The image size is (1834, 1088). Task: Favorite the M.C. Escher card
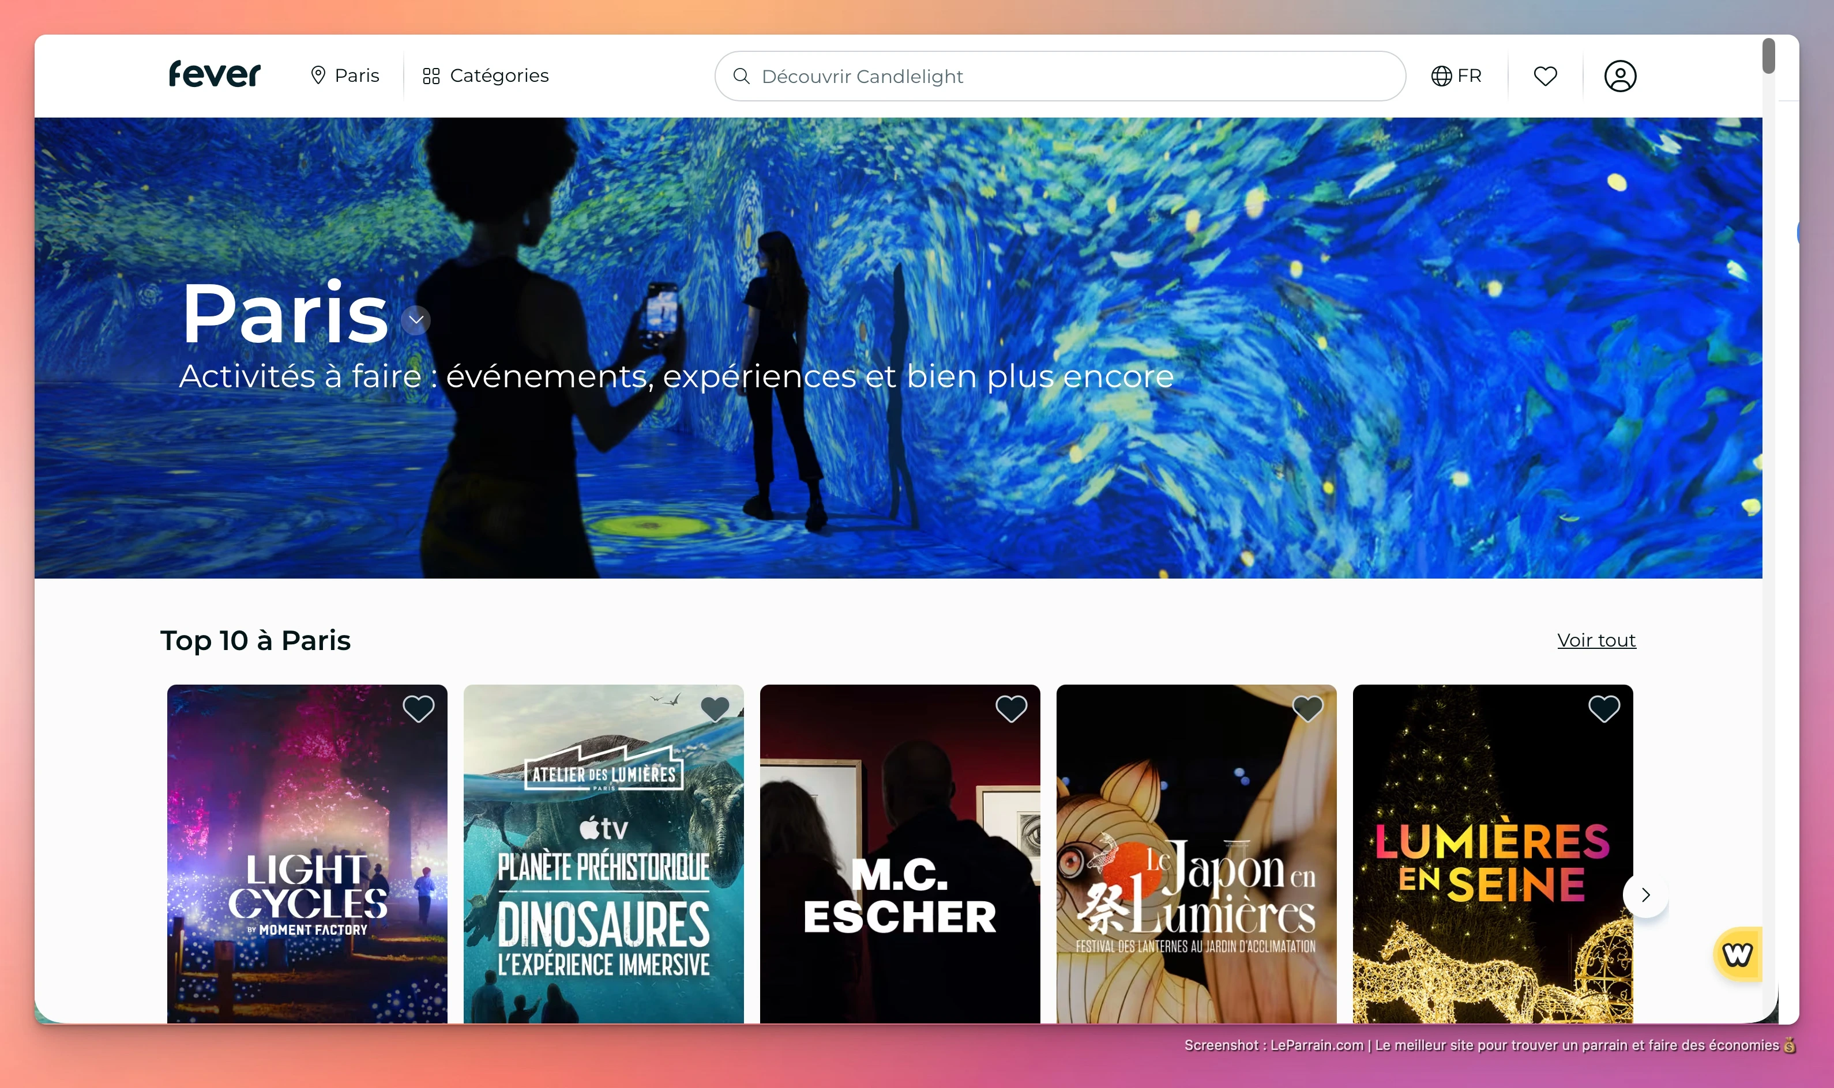(x=1011, y=709)
